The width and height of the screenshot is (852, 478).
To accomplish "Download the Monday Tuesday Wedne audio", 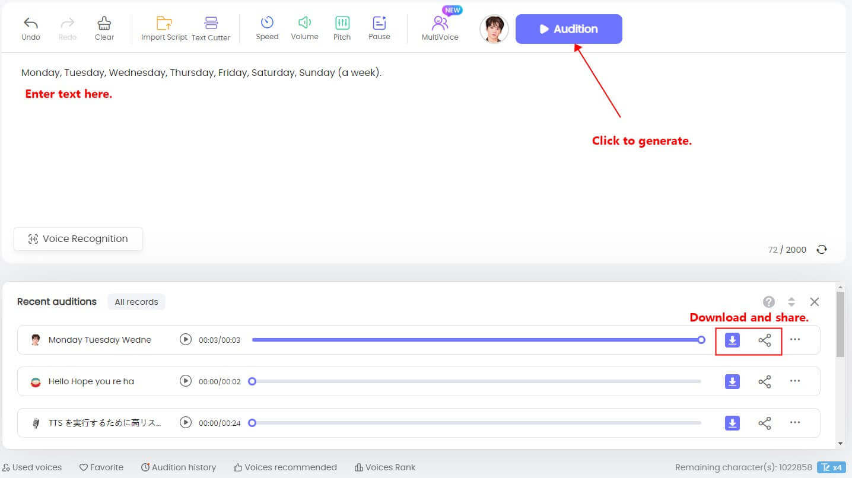I will [x=733, y=340].
